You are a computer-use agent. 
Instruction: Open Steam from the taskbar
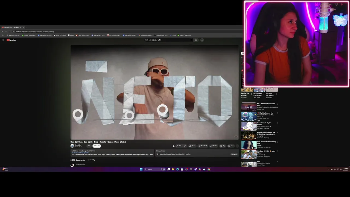pyautogui.click(x=204, y=169)
